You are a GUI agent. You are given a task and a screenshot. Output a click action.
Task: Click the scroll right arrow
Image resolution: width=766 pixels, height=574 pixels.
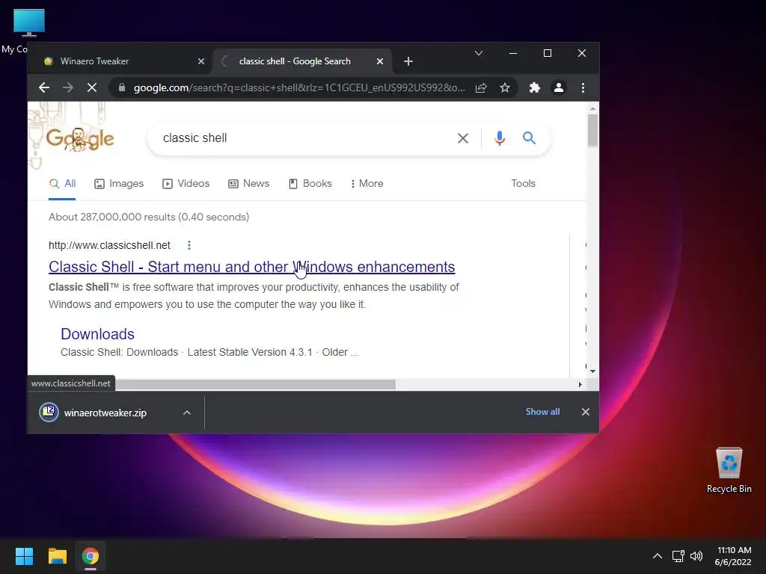tap(580, 385)
